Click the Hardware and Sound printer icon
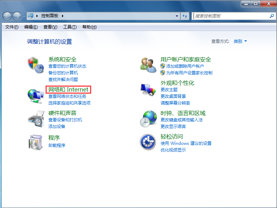The height and width of the screenshot is (208, 277). click(x=35, y=119)
